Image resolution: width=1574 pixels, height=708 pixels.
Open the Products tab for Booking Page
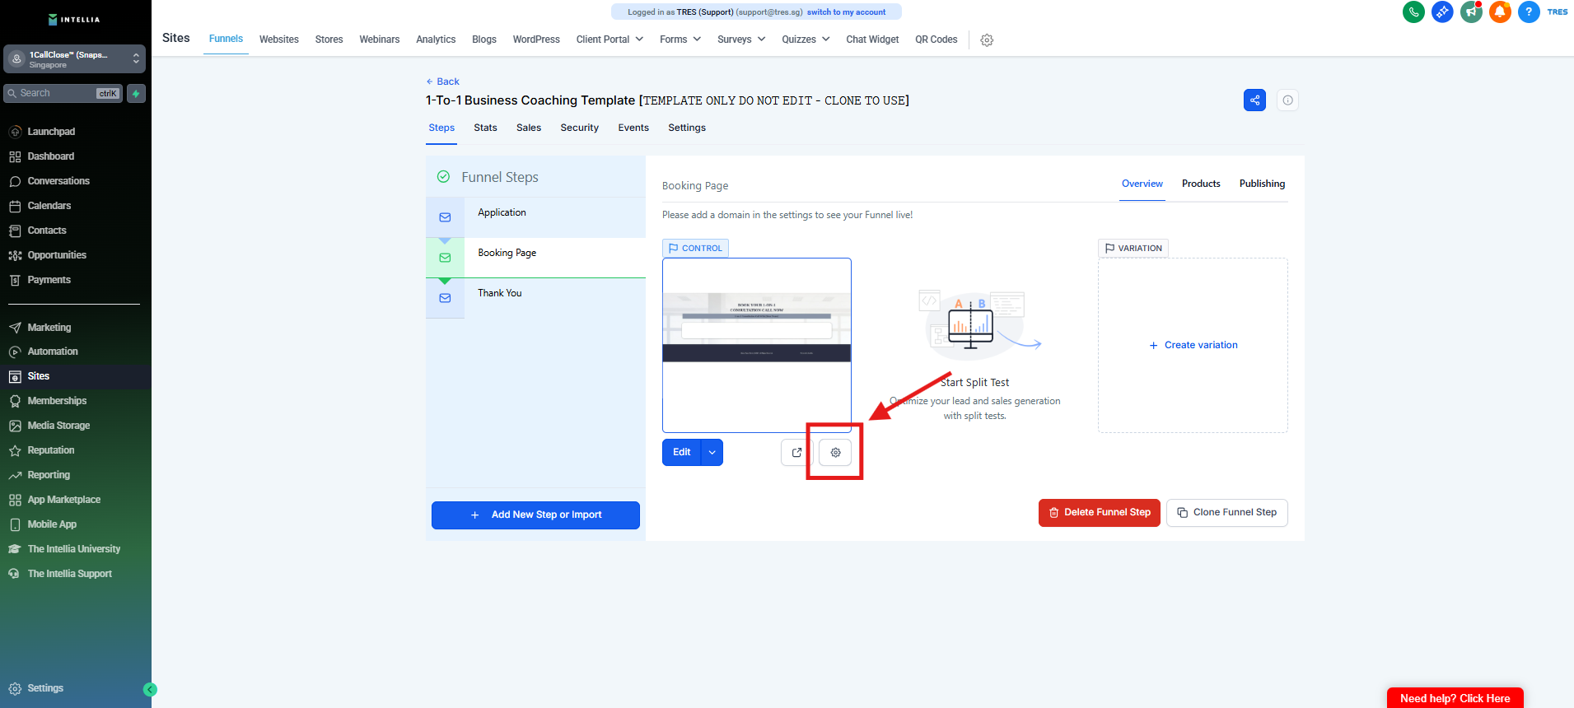coord(1201,184)
